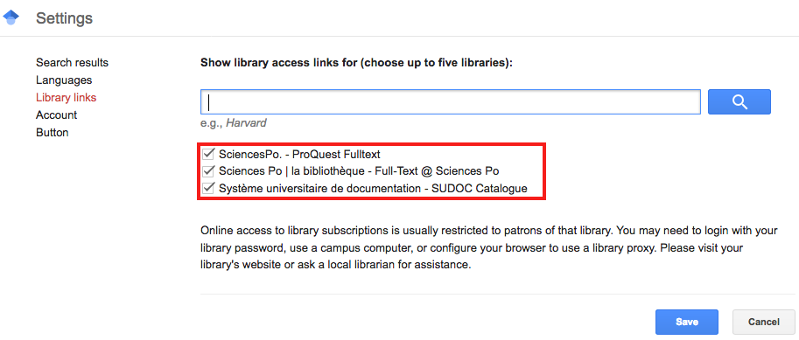Open the Search results settings section
The height and width of the screenshot is (340, 799).
73,63
